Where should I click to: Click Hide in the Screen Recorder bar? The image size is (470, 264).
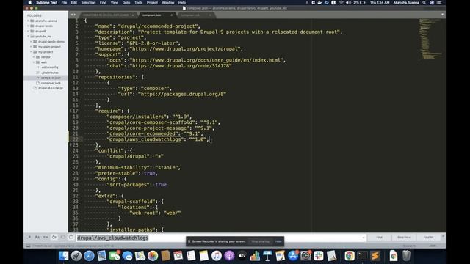278,241
